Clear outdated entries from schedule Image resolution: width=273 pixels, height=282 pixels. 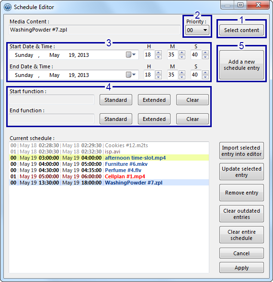[x=241, y=214]
